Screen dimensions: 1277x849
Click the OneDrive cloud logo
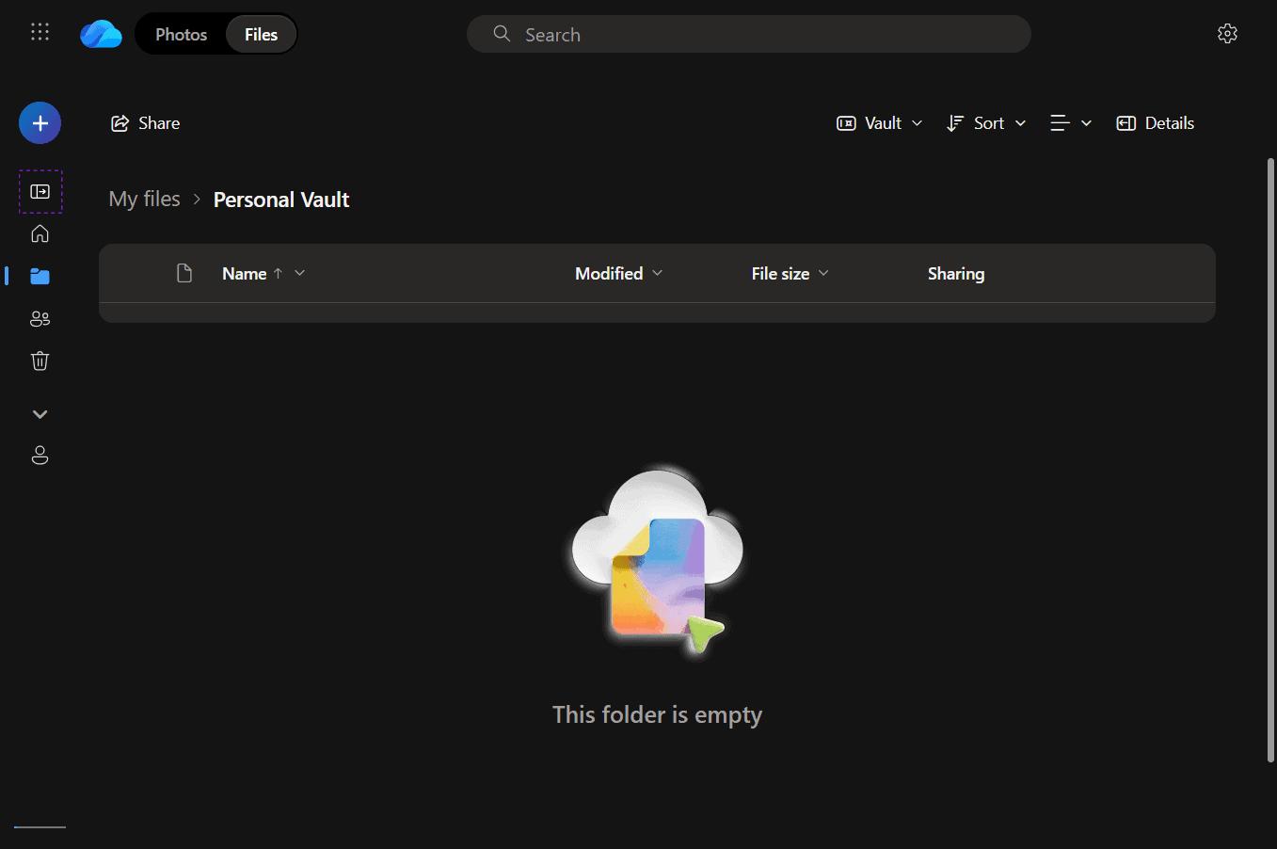click(101, 34)
